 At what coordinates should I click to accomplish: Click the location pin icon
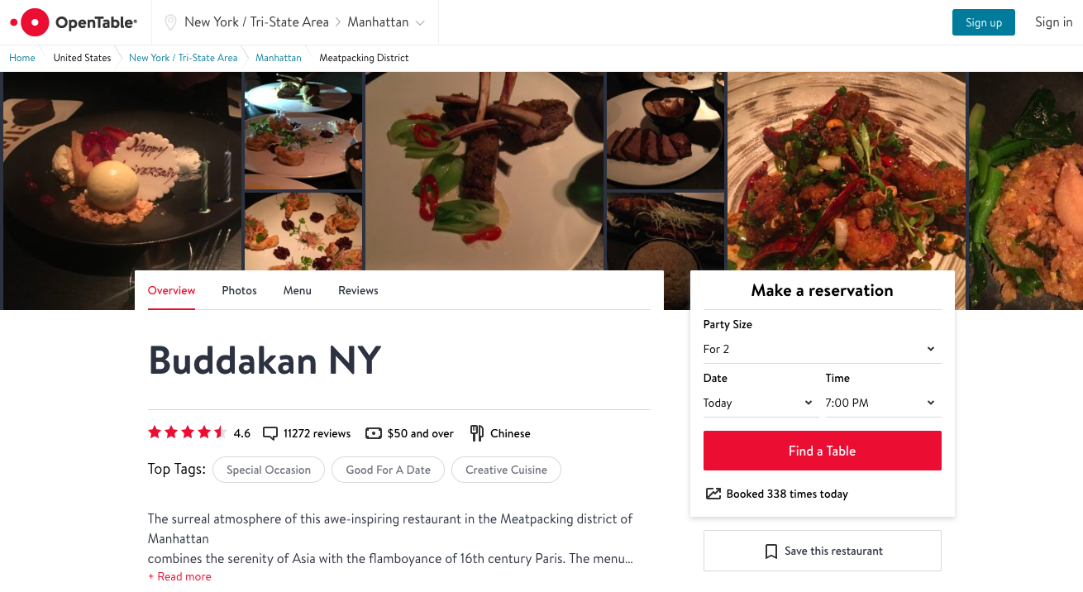[x=170, y=22]
